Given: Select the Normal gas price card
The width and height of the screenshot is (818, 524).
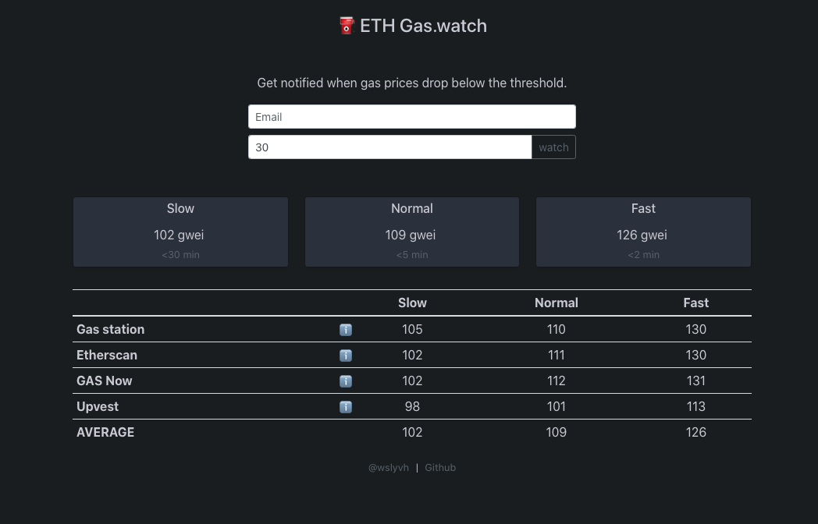Looking at the screenshot, I should (412, 232).
